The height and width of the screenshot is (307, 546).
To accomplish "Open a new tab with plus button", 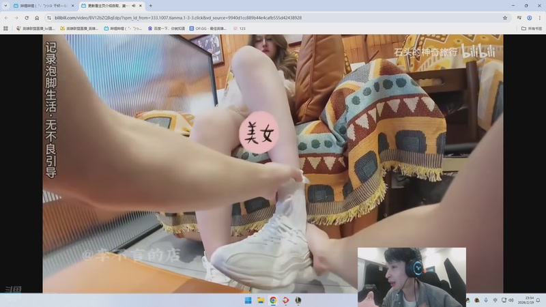I will tap(150, 5).
